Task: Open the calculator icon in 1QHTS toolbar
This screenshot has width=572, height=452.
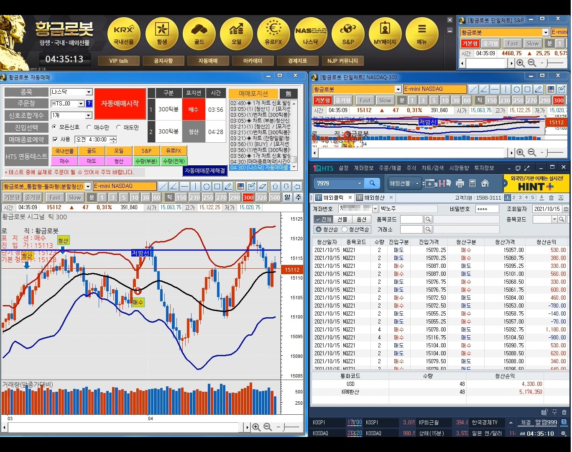Action: point(472,183)
